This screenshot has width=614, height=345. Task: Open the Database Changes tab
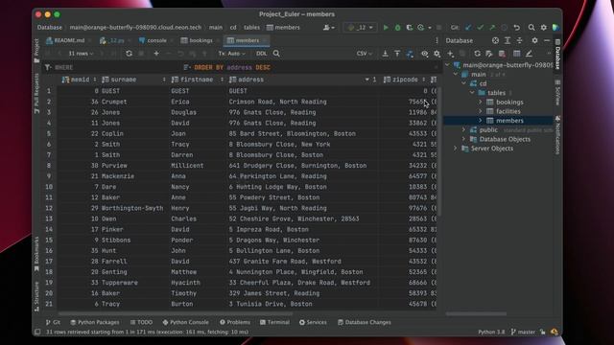click(x=365, y=322)
